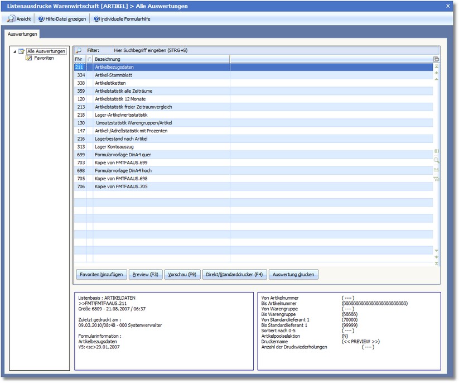Click the search magnifier on grid's right edge
Screen dimensions: 459x383
[436, 160]
